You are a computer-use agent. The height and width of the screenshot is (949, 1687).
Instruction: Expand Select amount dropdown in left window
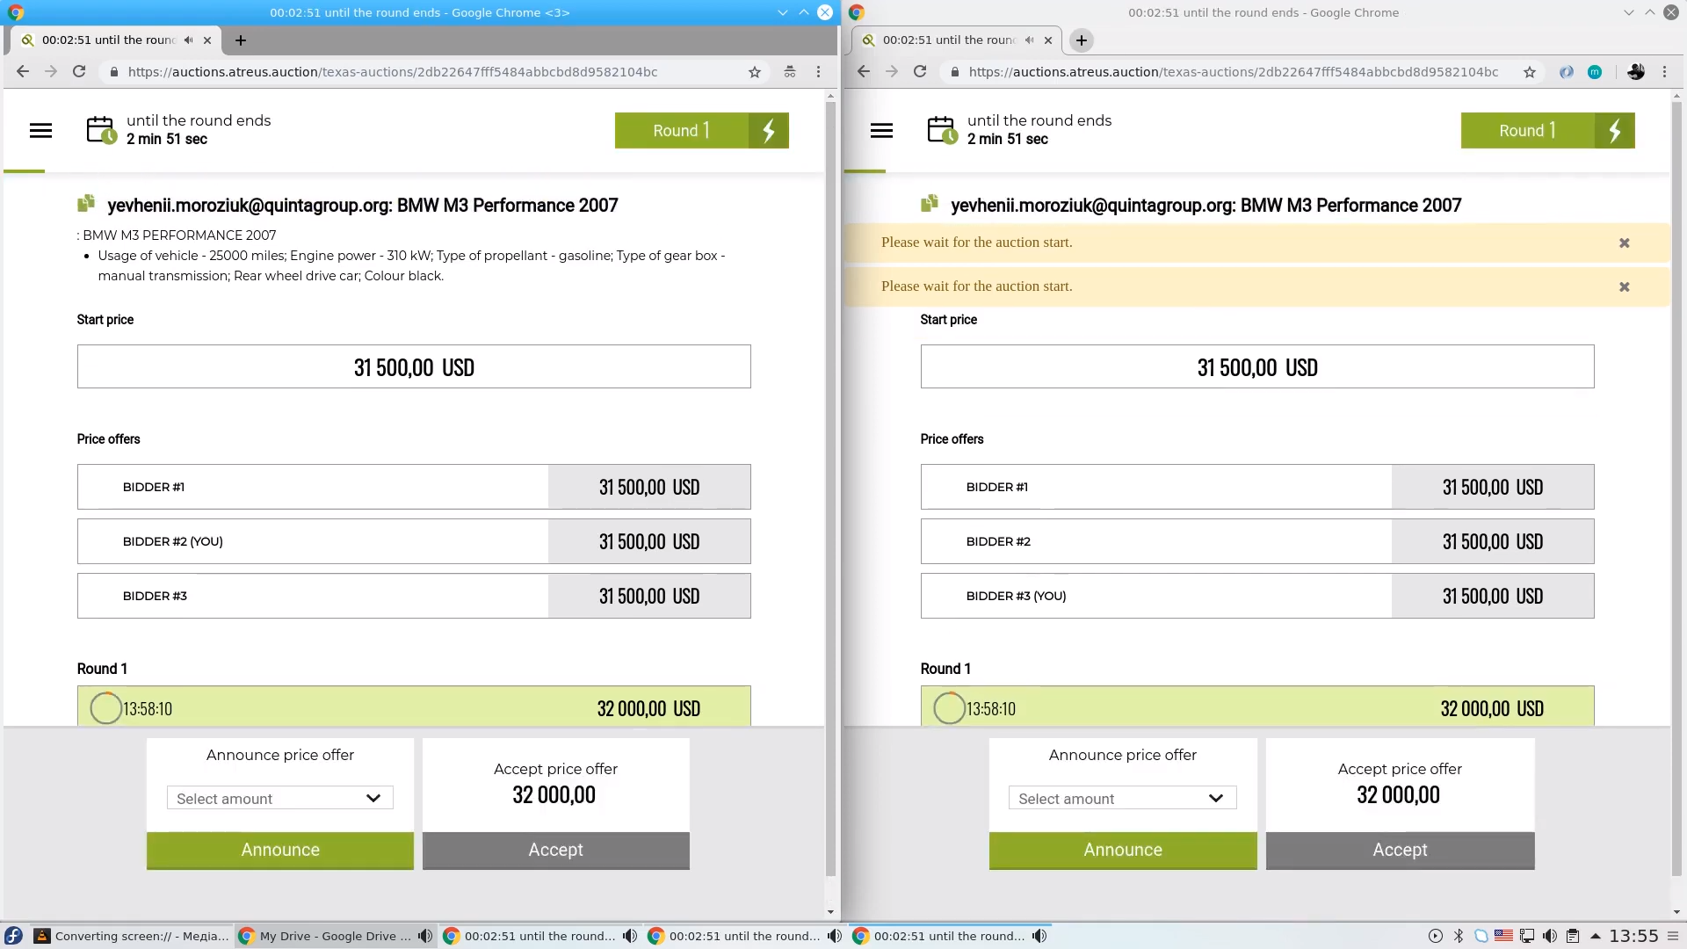(x=280, y=798)
